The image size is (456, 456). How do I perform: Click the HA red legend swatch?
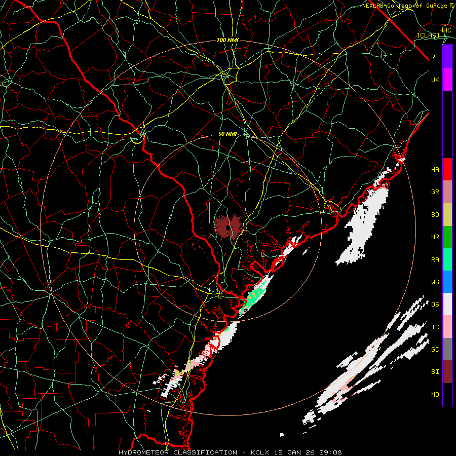pos(447,169)
